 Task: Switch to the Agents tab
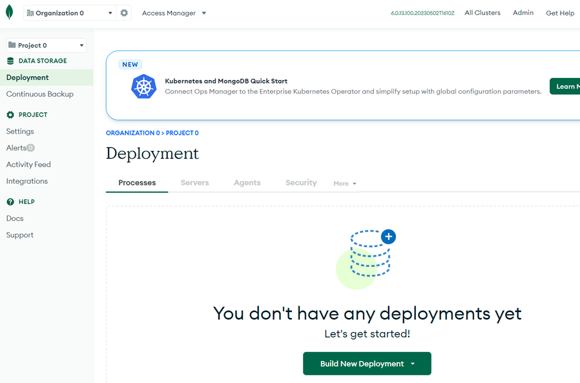tap(247, 183)
